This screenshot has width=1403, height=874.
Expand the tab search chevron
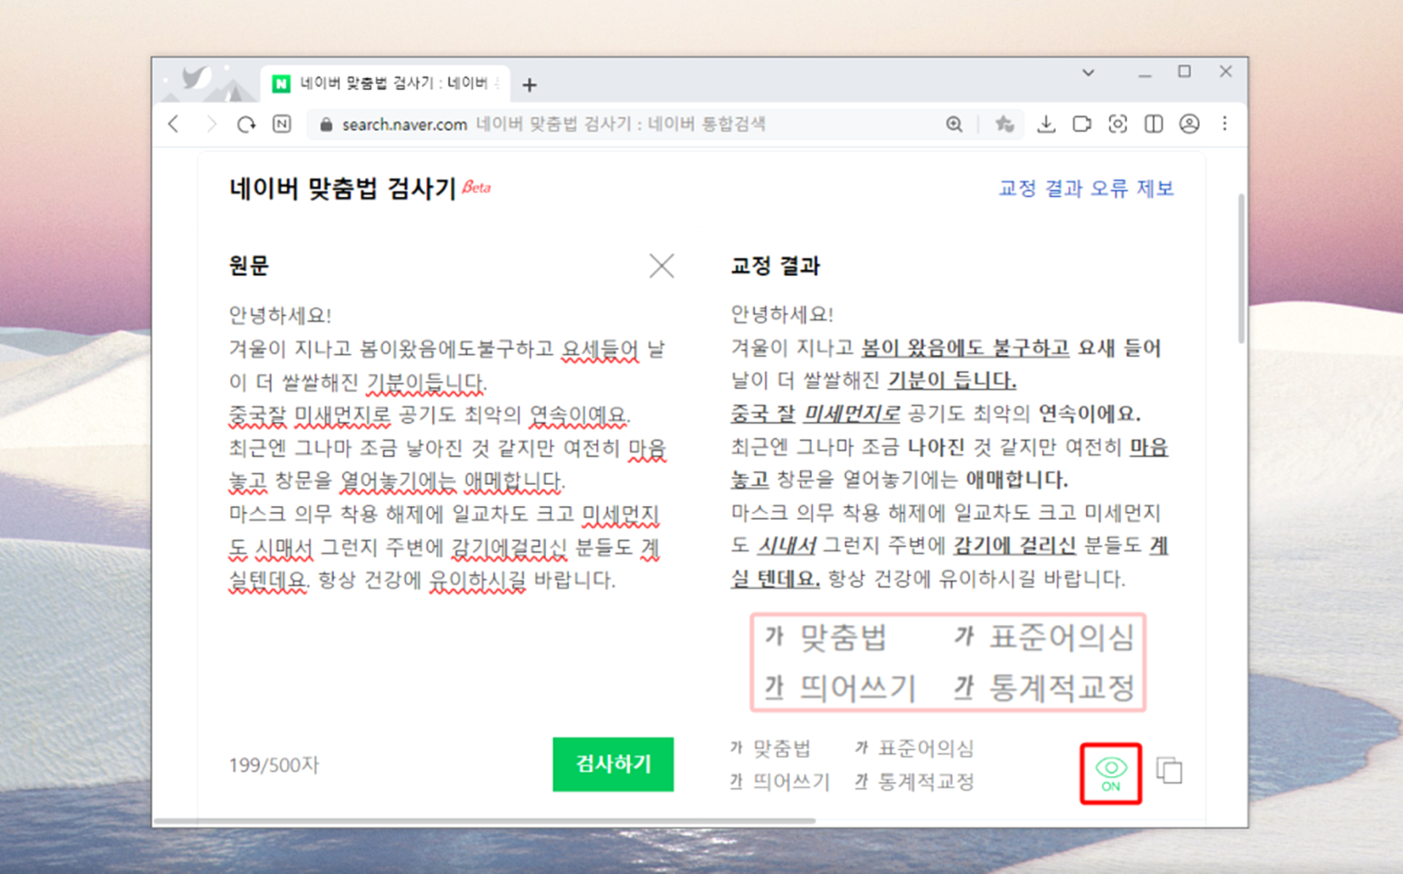tap(1088, 72)
